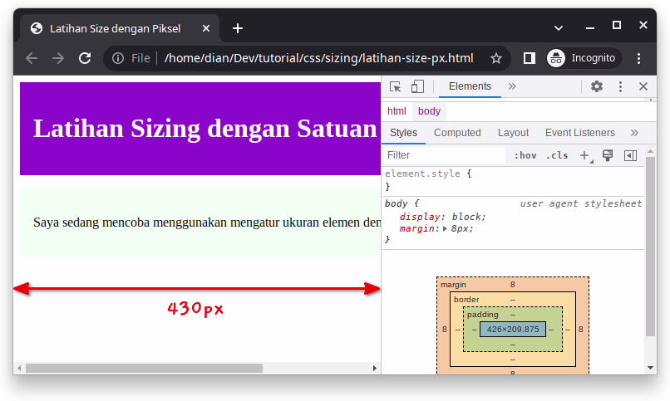Switch to the Event Listeners tab
Screen dimensions: 670x401
pos(580,133)
